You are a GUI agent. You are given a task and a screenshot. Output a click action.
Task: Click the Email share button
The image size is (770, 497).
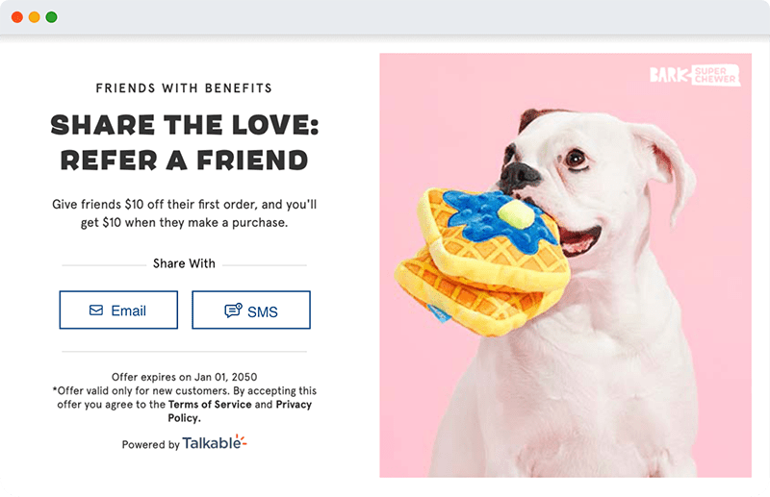pos(118,311)
